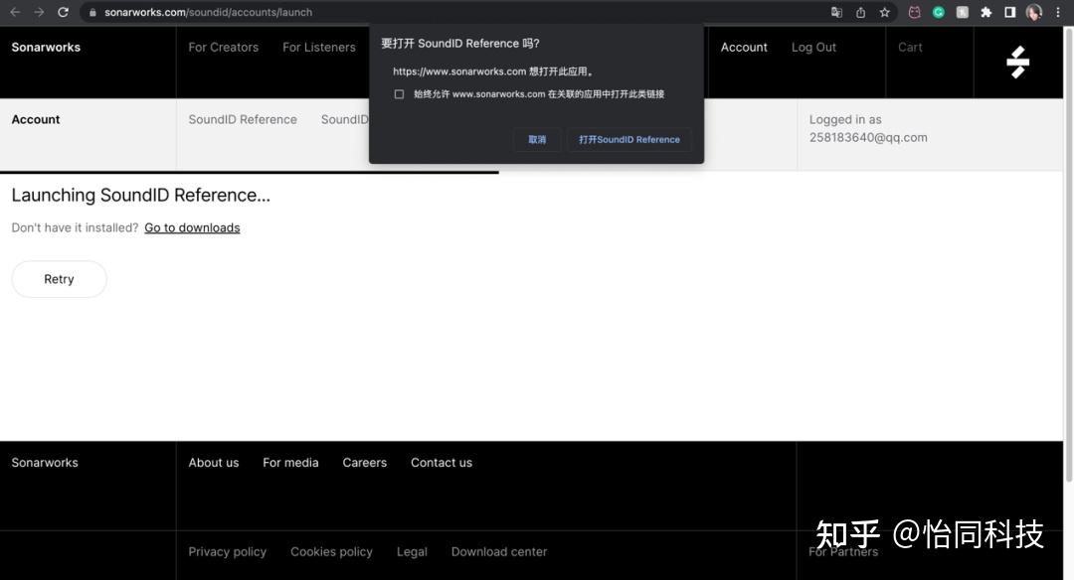Open the green Grammarly extension icon
This screenshot has height=580, width=1074.
pos(938,12)
